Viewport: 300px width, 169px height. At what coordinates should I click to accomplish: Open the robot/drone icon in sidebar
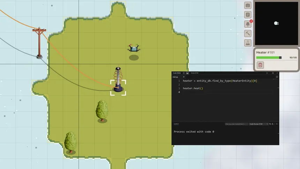248,5
